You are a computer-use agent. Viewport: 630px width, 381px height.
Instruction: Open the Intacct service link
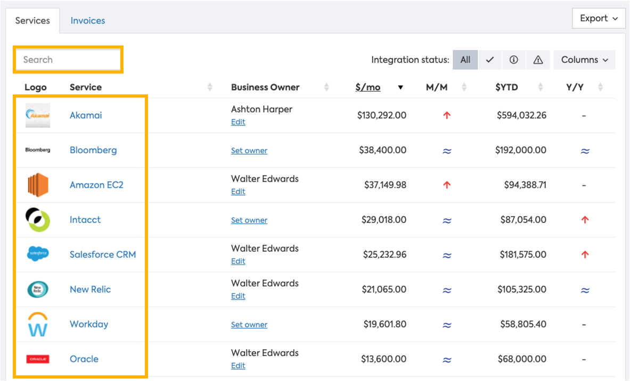tap(85, 220)
